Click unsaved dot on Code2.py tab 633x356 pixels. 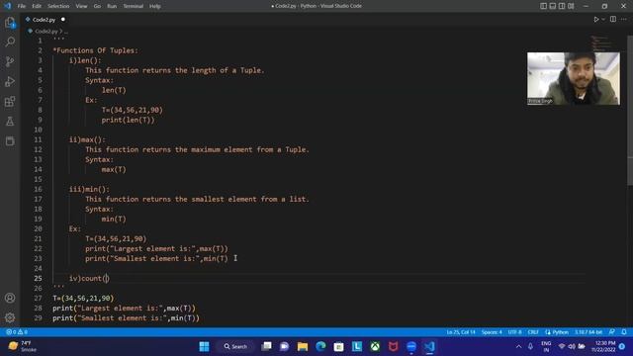pyautogui.click(x=63, y=20)
